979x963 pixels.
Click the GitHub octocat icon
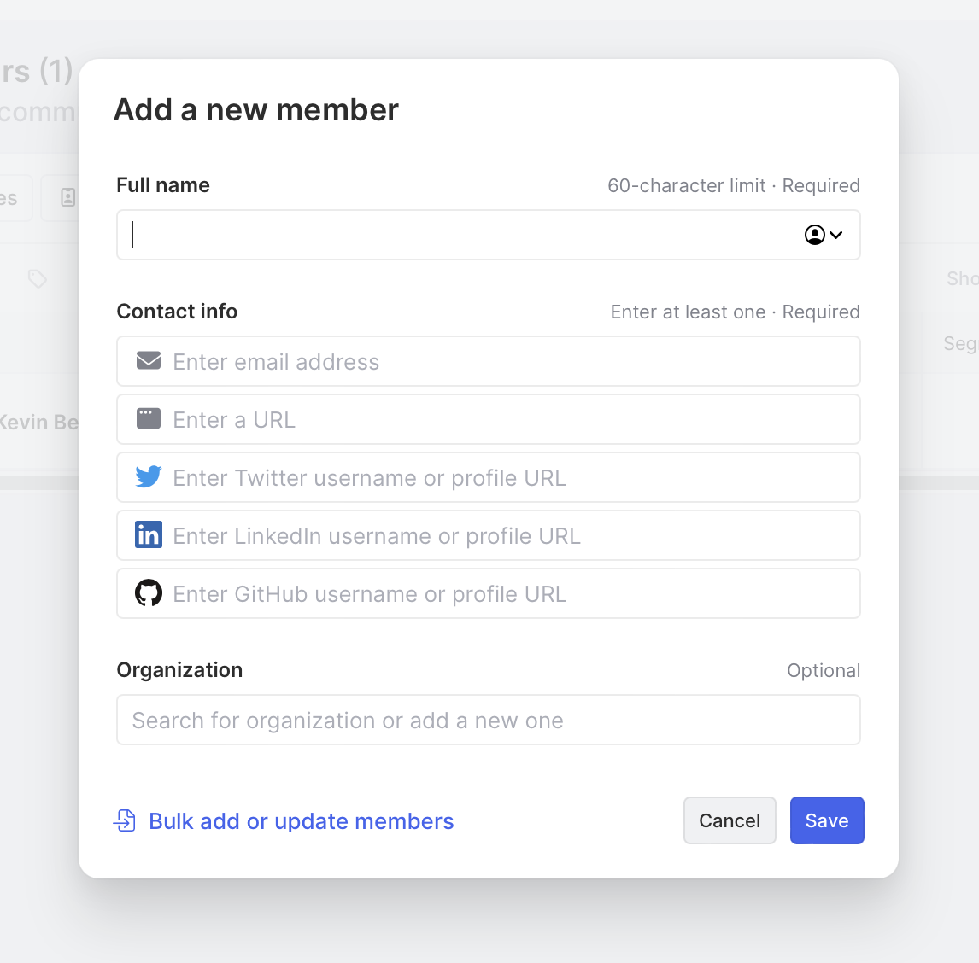149,593
